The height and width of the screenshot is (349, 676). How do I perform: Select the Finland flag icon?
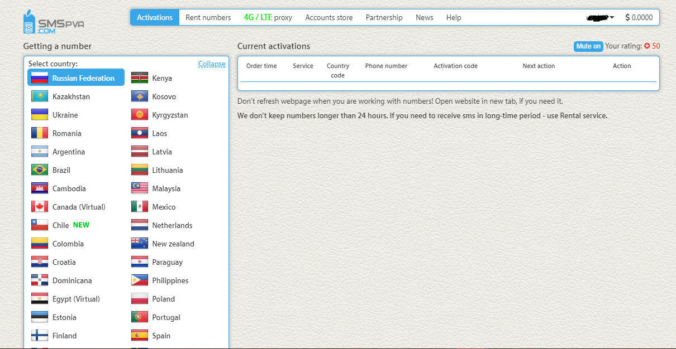point(40,336)
